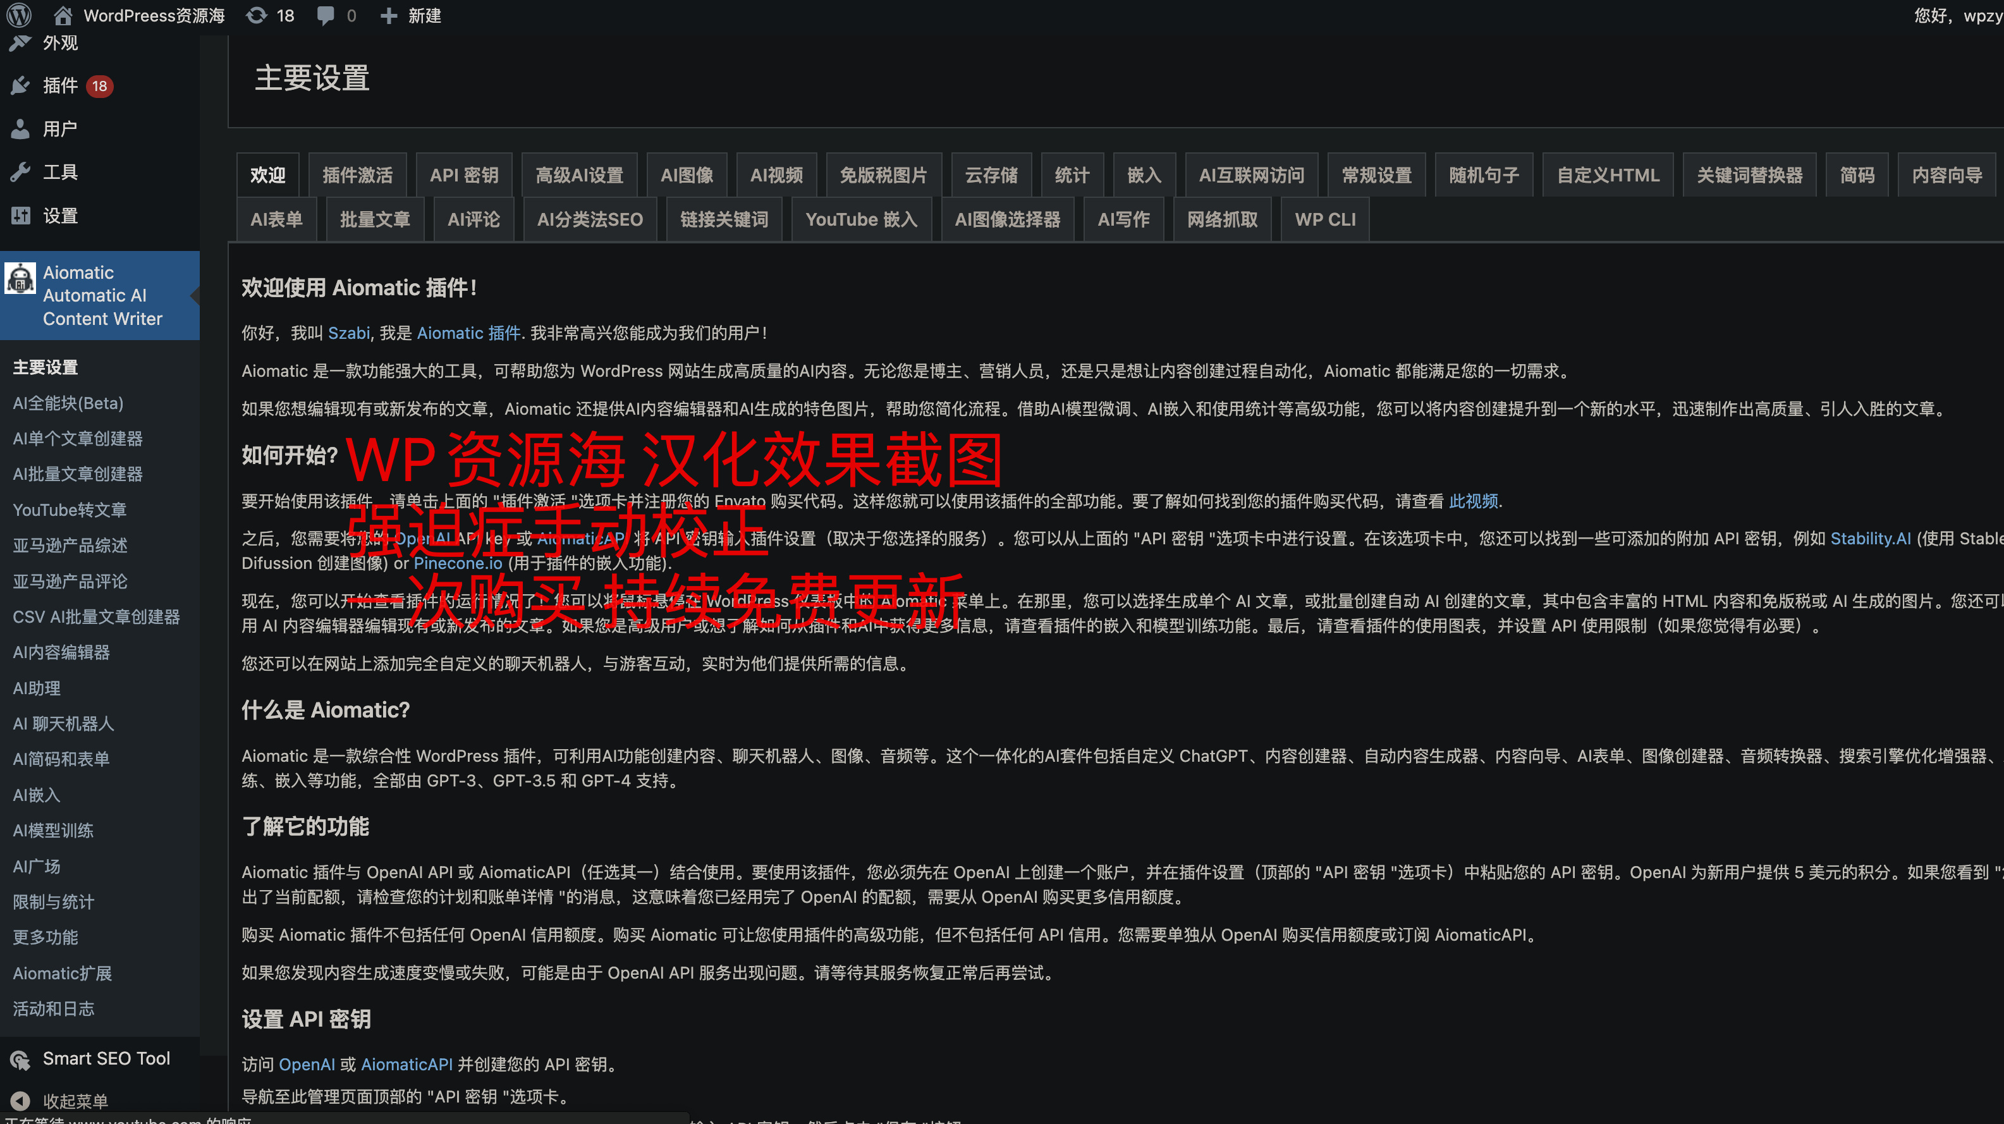2004x1124 pixels.
Task: Go to AI 聊天机器人
Action: 63,723
